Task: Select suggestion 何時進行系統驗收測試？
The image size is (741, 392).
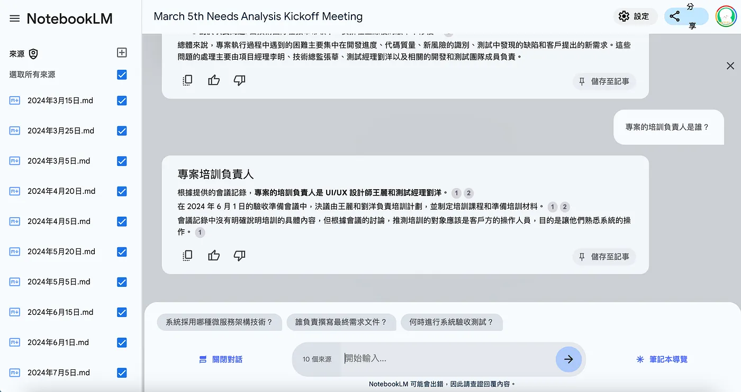Action: 451,322
